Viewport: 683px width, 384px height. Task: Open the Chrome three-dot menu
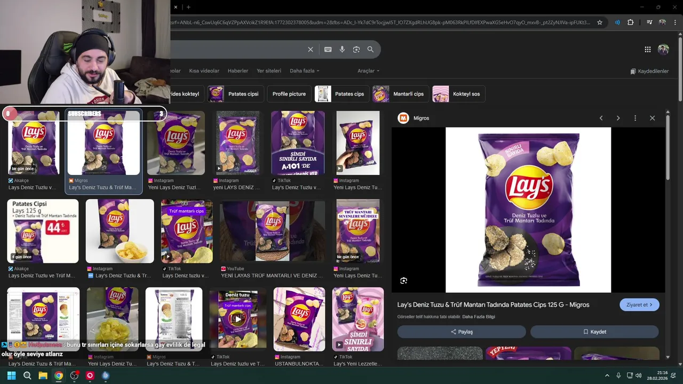[675, 22]
